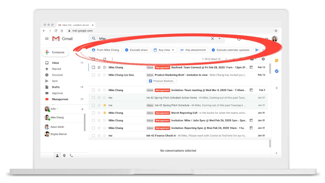The image size is (325, 183).
Task: Select checkbox for Spring Pitch Schedule Action Items email
Action: click(93, 98)
